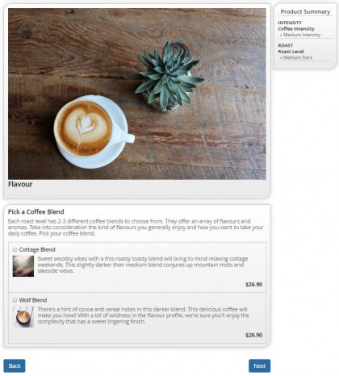The height and width of the screenshot is (376, 339).
Task: Select Medium Intensity in Product Summary
Action: pos(302,35)
